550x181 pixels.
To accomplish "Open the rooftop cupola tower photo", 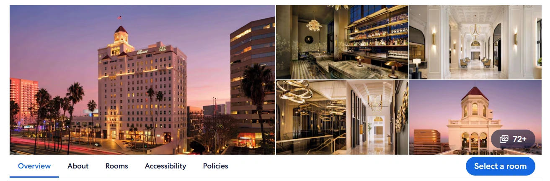I will click(475, 117).
